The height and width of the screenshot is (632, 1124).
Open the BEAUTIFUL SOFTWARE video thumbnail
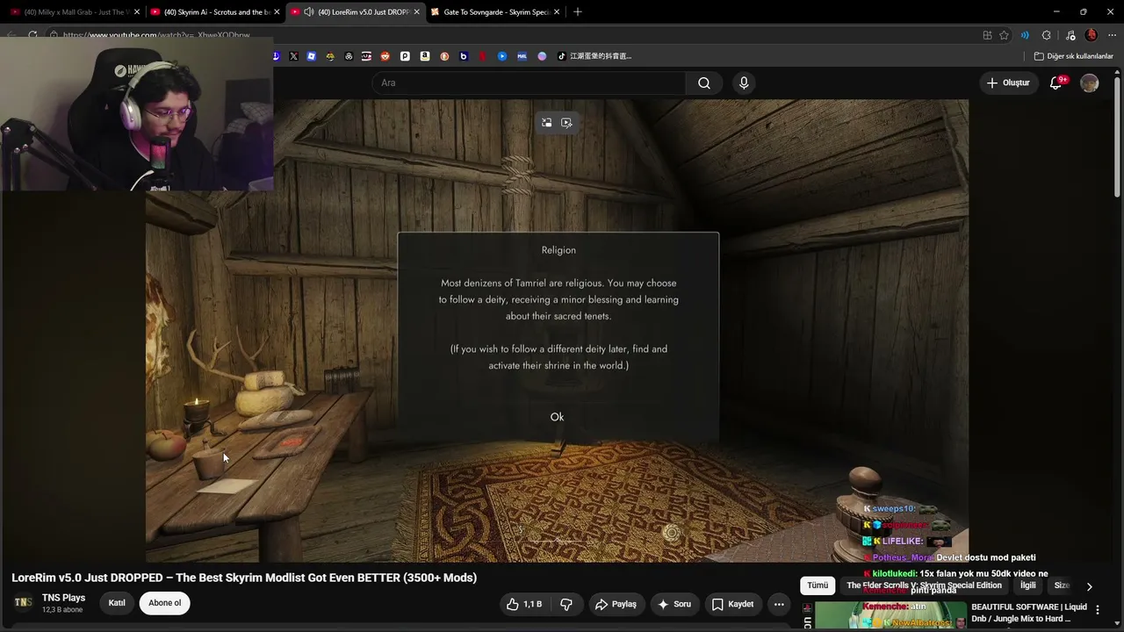(x=890, y=615)
